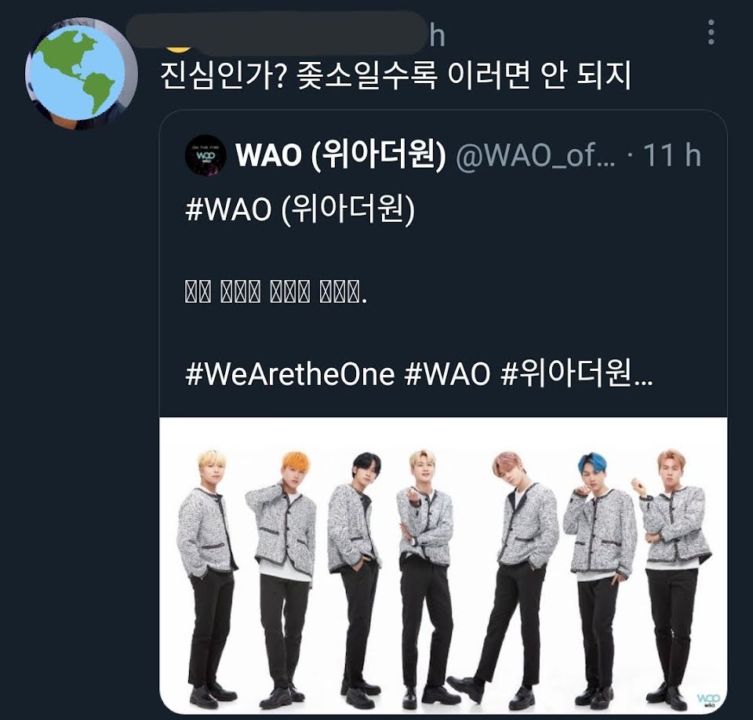753x720 pixels.
Task: Open the @WAO_of... account handle
Action: (536, 155)
